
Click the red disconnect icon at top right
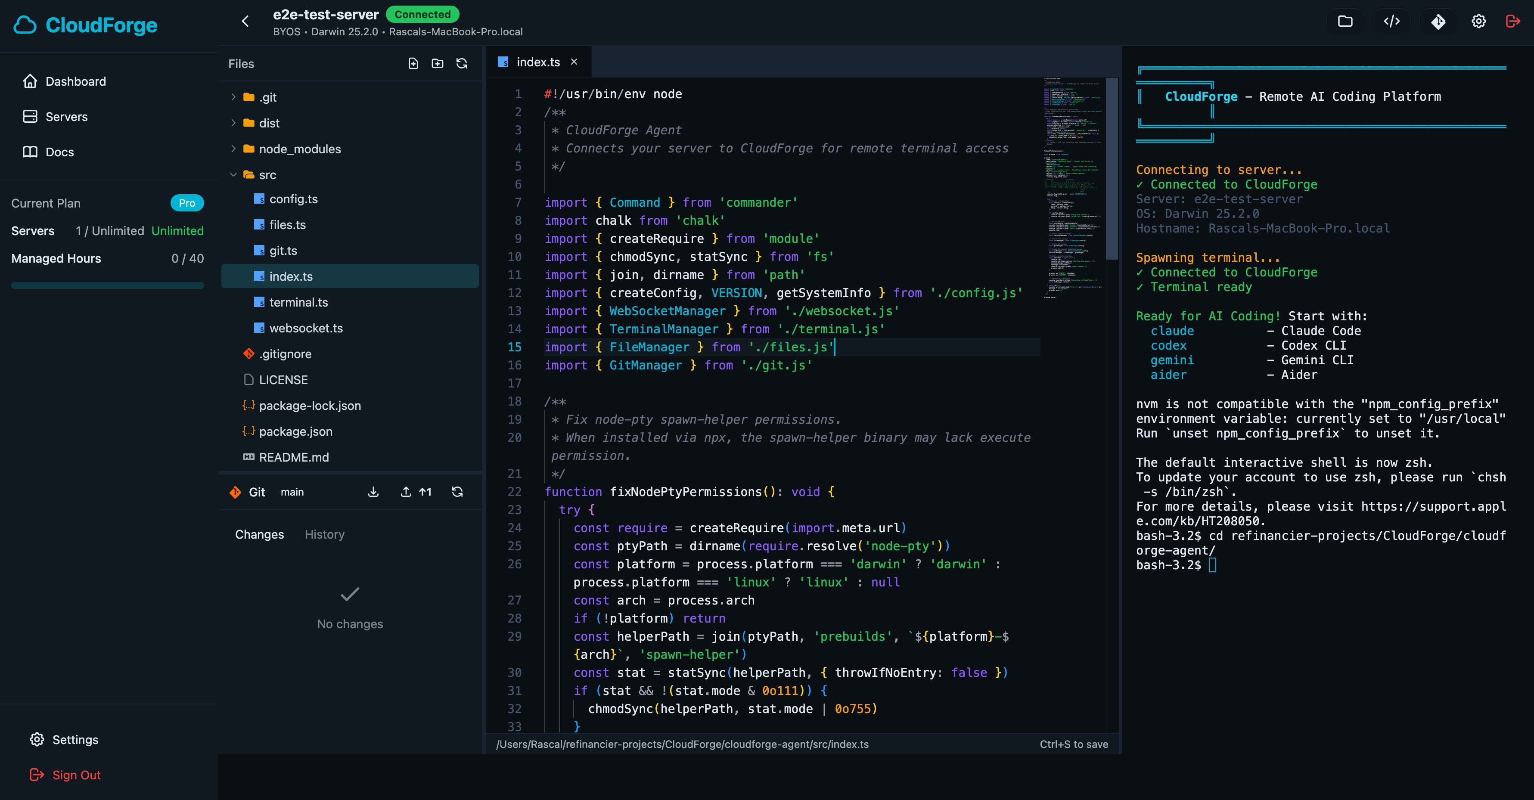point(1512,22)
